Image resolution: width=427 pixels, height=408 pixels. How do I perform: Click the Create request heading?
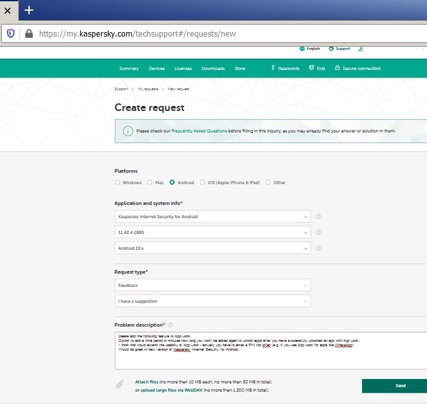149,107
